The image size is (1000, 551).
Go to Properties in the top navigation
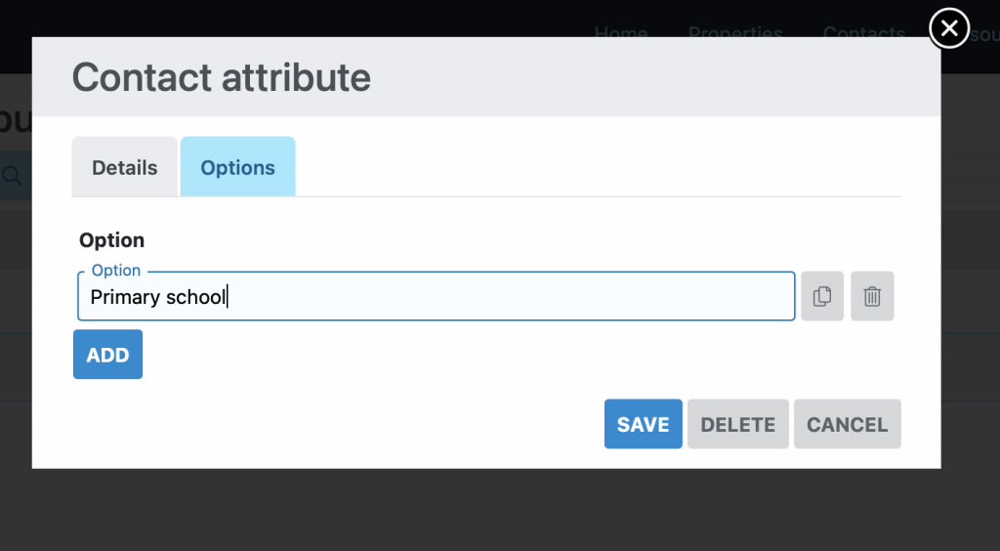pos(735,32)
